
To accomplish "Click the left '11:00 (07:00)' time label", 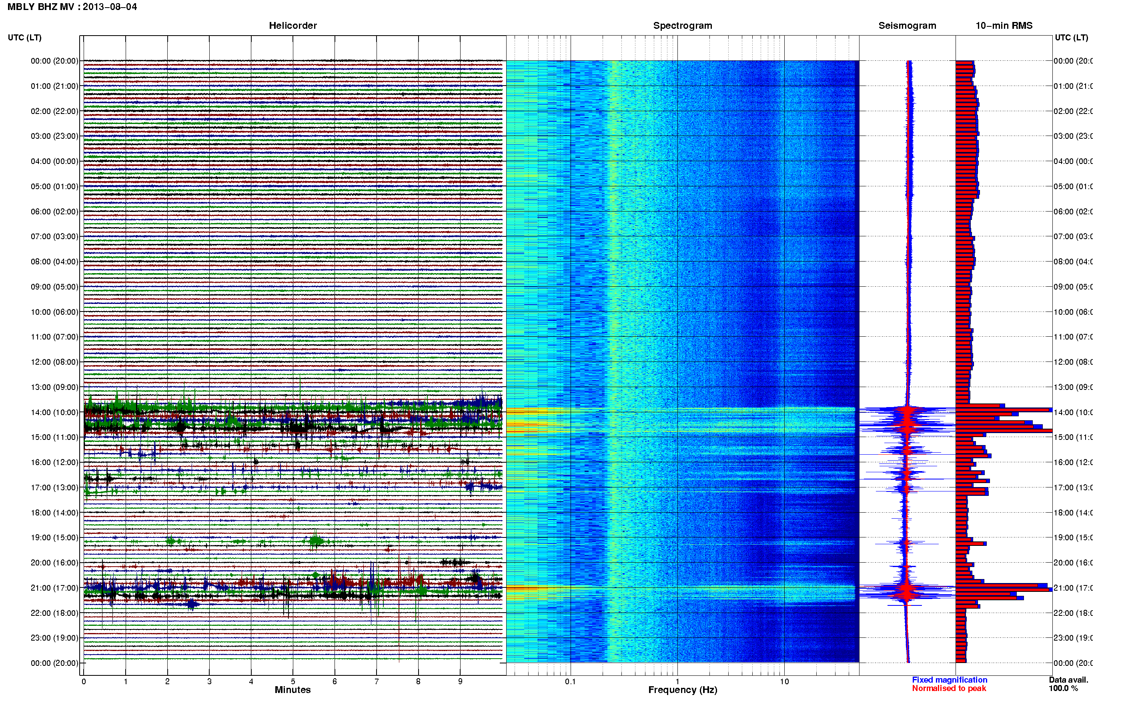I will pyautogui.click(x=54, y=337).
